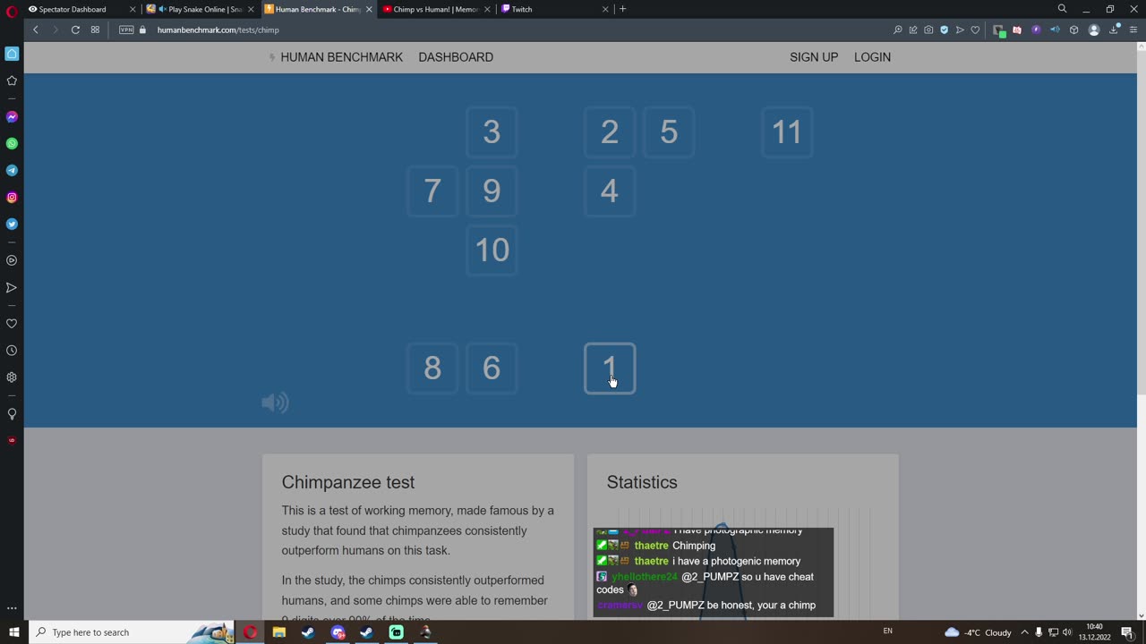Open the DASHBOARD link
Screen dimensions: 1146x644
point(456,57)
